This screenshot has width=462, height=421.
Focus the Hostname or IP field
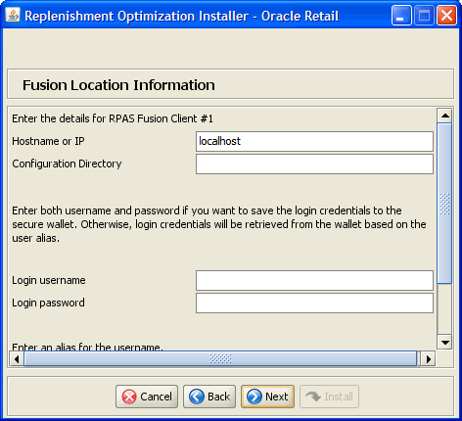(x=314, y=141)
